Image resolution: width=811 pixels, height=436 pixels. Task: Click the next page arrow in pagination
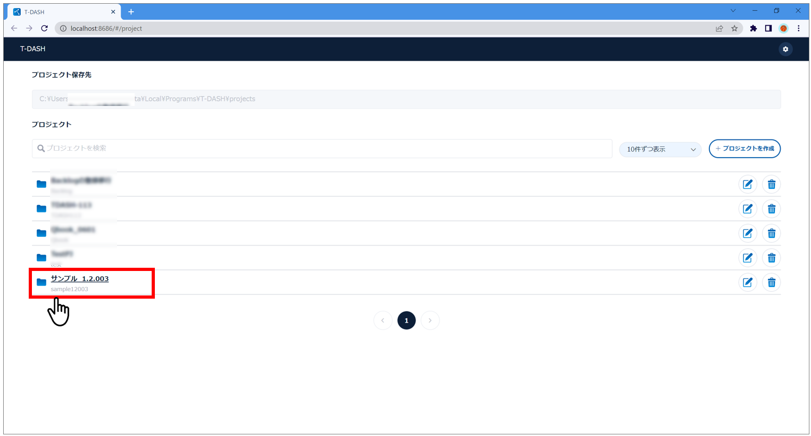430,320
